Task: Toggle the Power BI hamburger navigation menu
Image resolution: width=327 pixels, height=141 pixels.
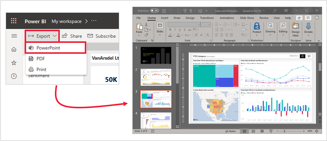Action: coord(14,36)
